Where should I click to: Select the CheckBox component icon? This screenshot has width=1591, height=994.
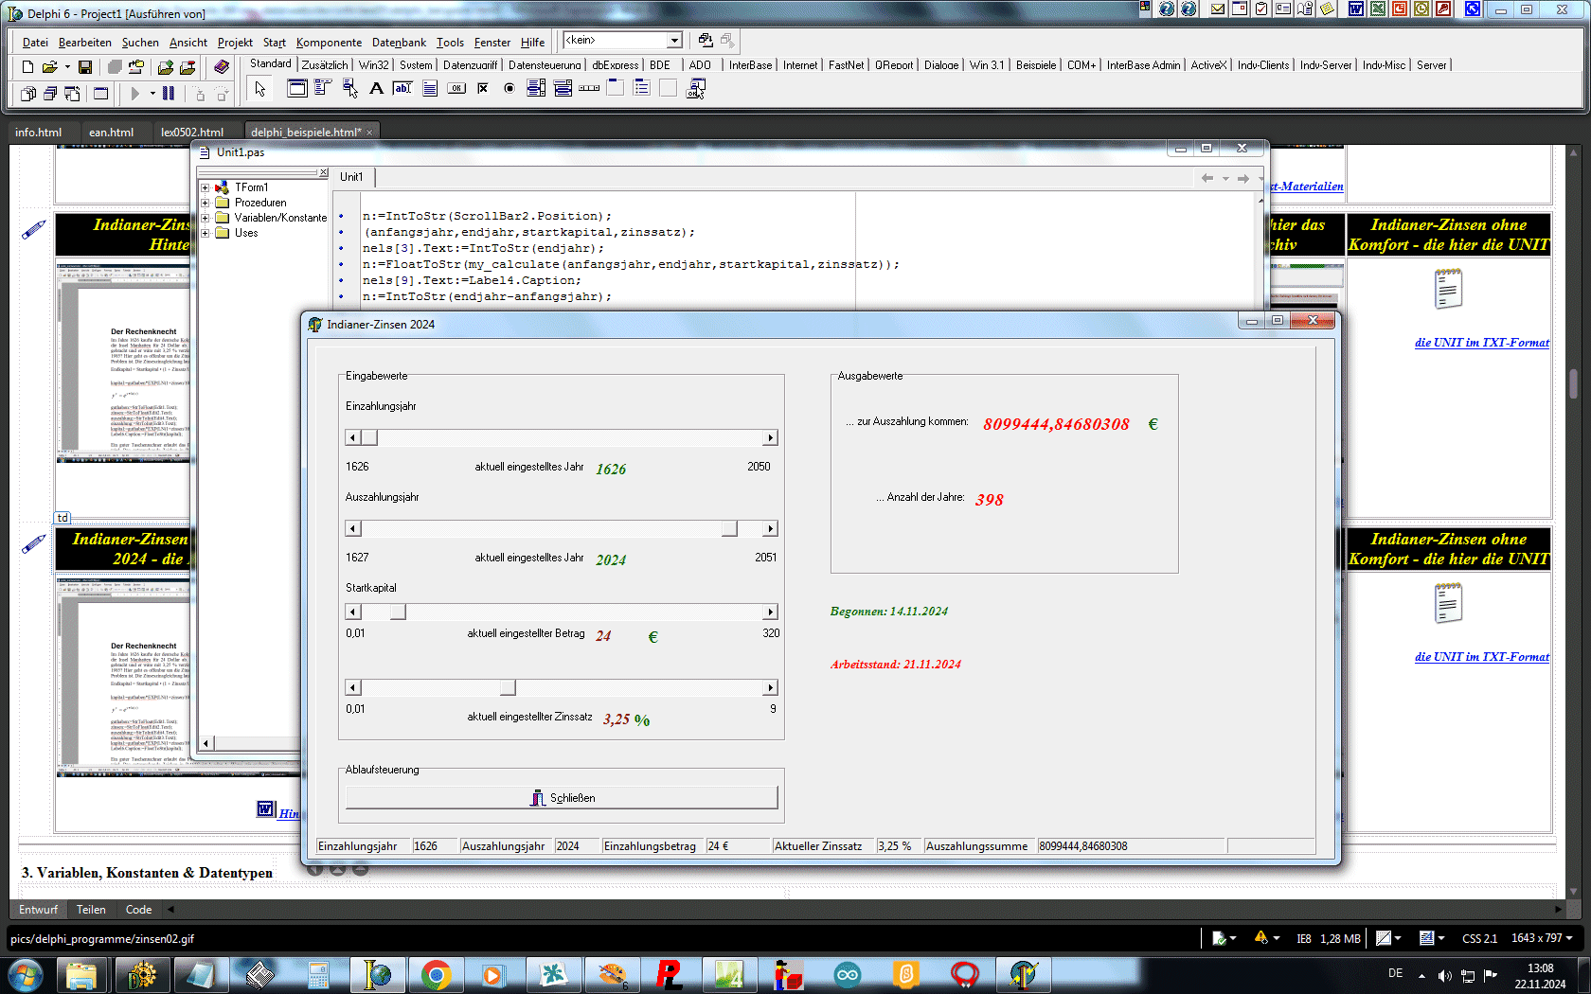[x=483, y=88]
